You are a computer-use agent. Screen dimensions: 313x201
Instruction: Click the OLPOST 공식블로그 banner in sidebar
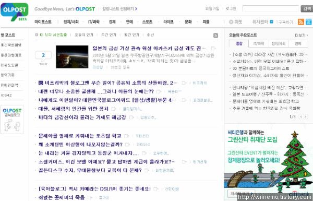[12, 120]
